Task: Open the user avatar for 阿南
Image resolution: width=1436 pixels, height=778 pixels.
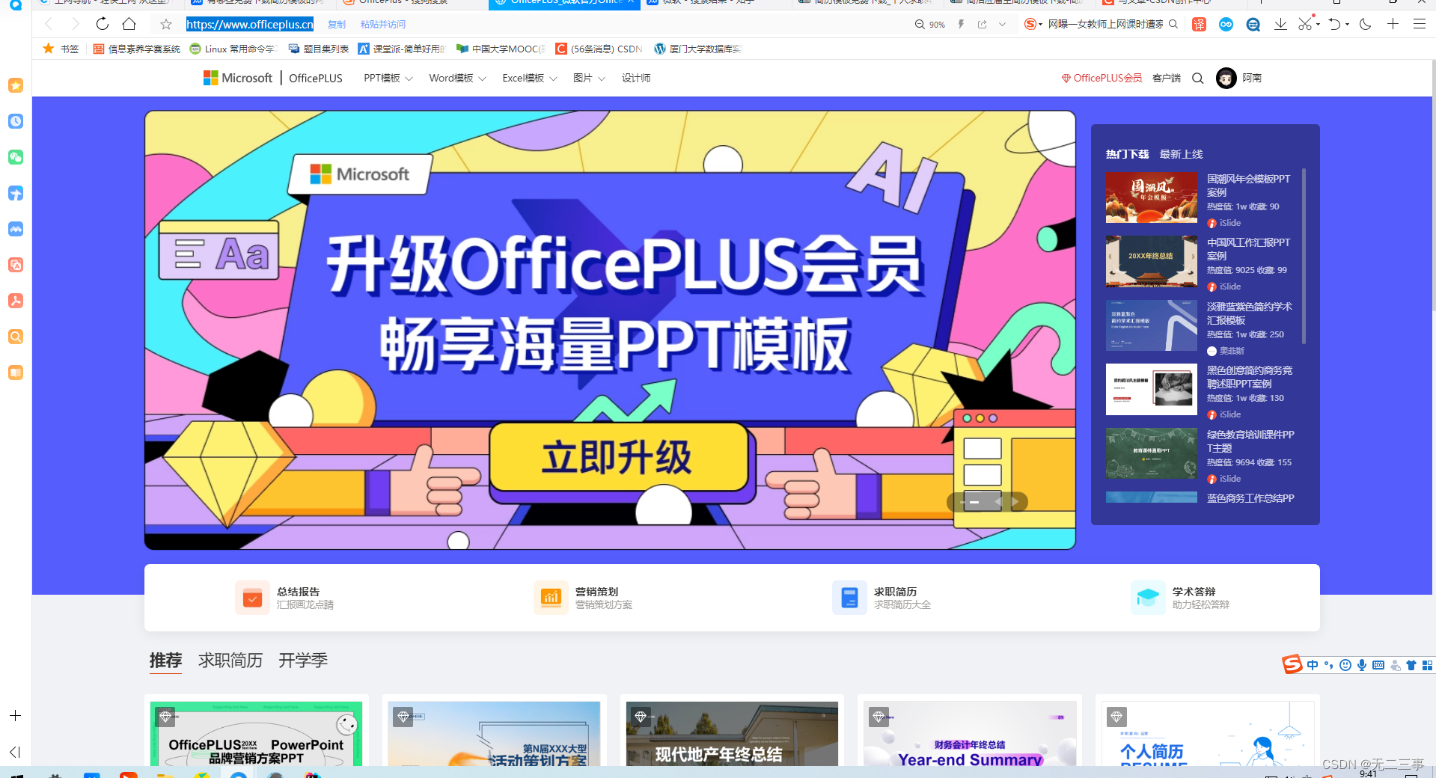Action: 1226,78
